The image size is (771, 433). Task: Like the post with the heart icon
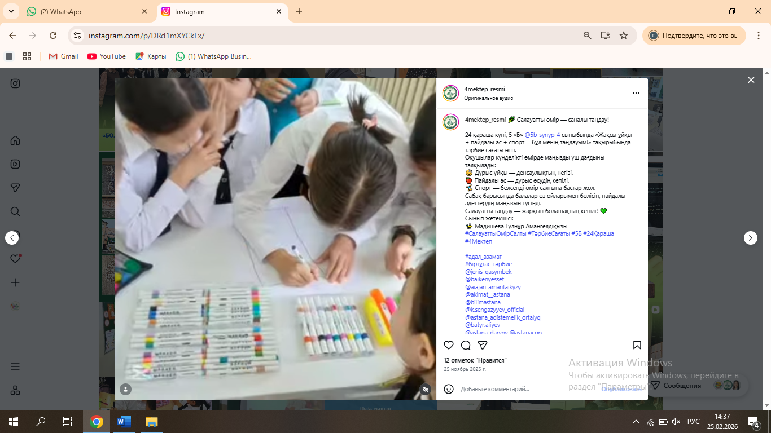(449, 345)
